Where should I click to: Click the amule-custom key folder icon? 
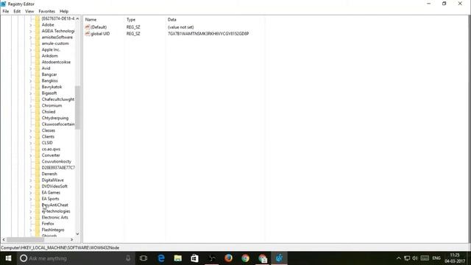[x=38, y=43]
